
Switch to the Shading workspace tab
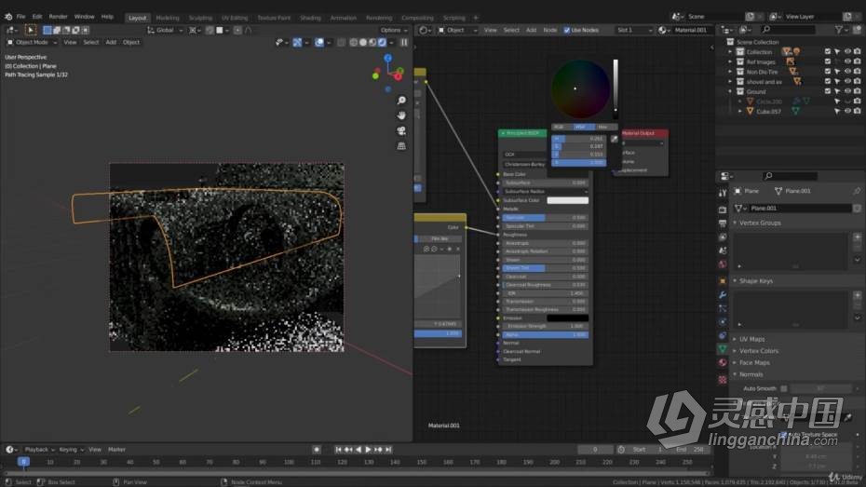(x=310, y=18)
